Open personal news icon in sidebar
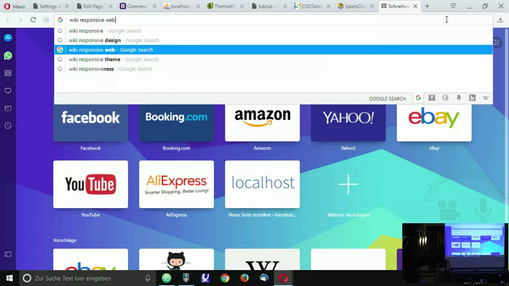Image resolution: width=509 pixels, height=286 pixels. click(8, 108)
